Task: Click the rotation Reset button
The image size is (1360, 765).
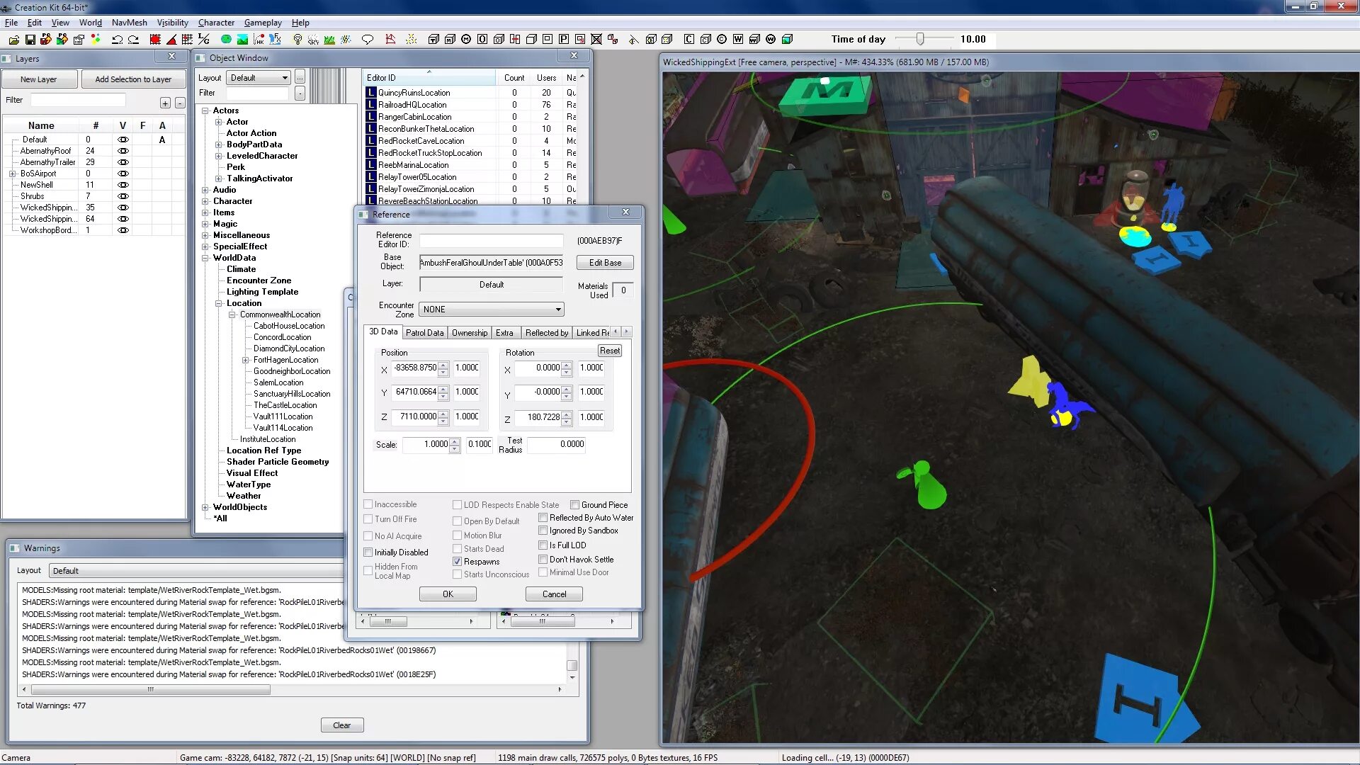Action: (x=609, y=351)
